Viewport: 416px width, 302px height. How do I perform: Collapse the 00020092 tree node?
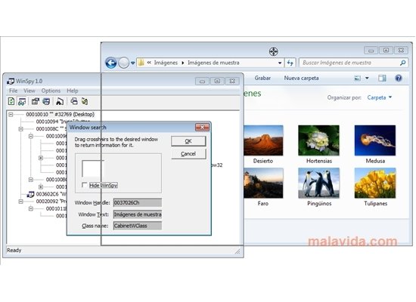(x=20, y=202)
